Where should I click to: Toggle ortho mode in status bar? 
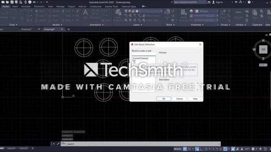point(202,149)
